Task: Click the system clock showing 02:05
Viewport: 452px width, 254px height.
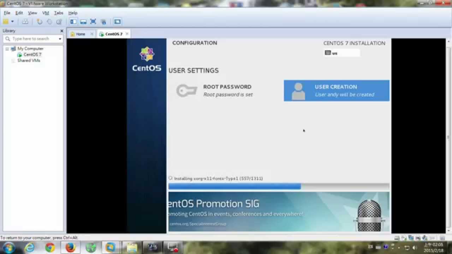Action: pos(433,248)
